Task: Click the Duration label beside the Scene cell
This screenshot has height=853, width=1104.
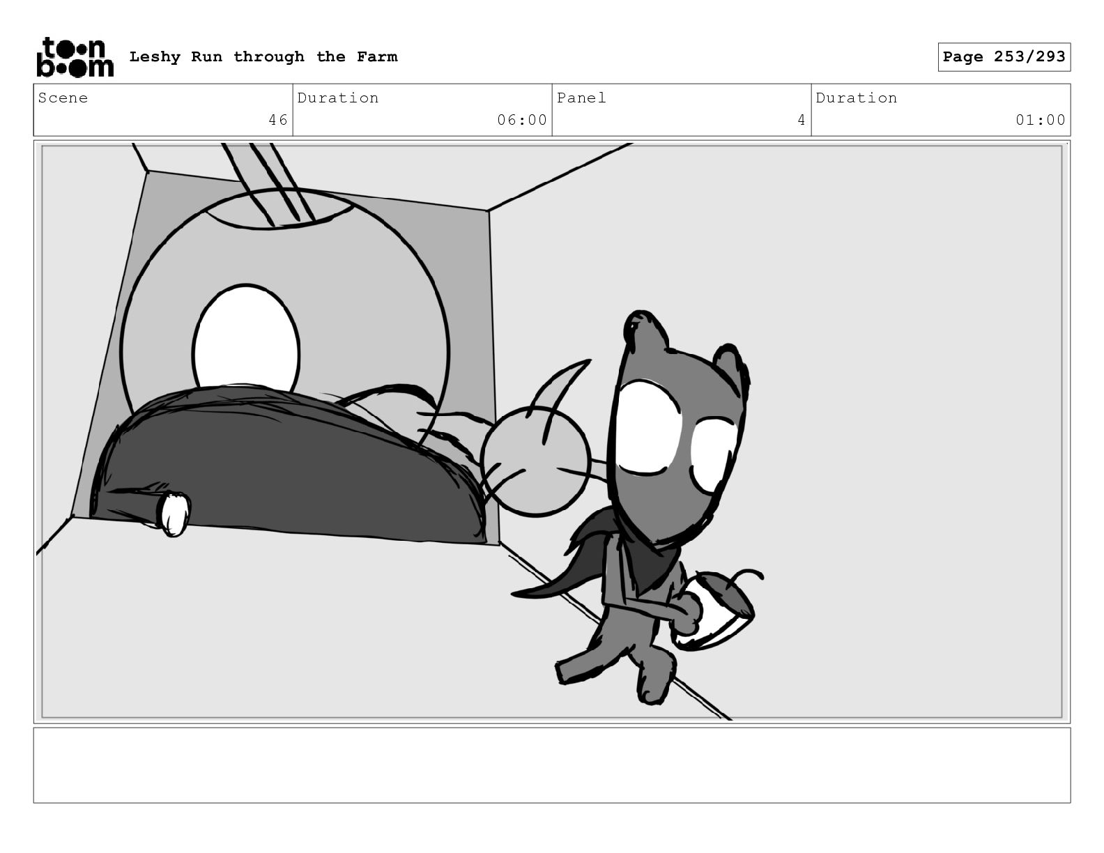Action: click(x=338, y=98)
